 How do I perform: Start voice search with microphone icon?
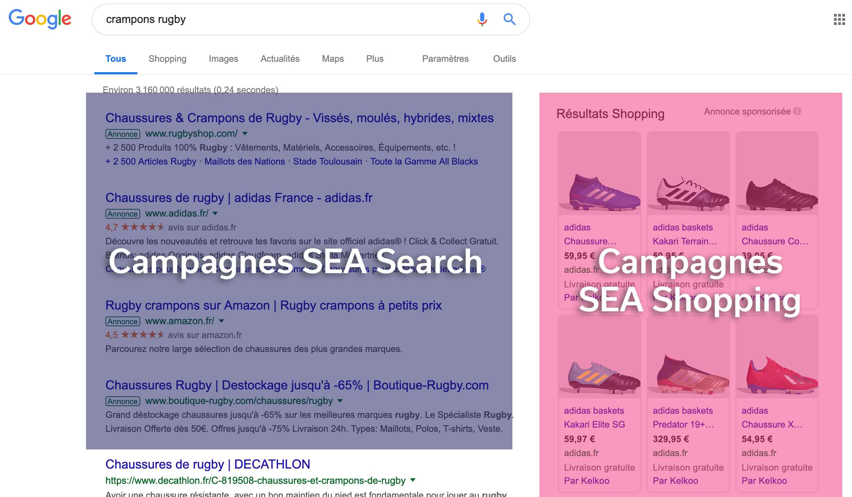(x=482, y=19)
